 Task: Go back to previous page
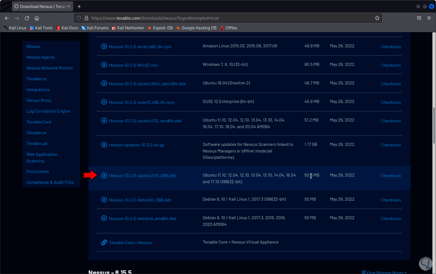[x=7, y=18]
